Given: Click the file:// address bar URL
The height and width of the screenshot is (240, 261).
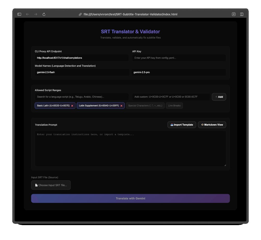Looking at the screenshot, I should [x=130, y=14].
